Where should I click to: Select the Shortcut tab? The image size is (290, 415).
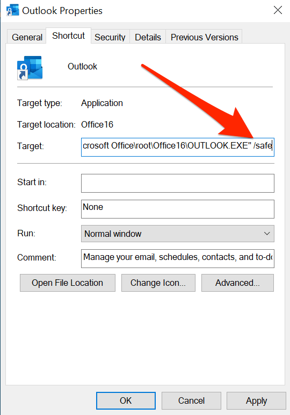click(x=68, y=36)
